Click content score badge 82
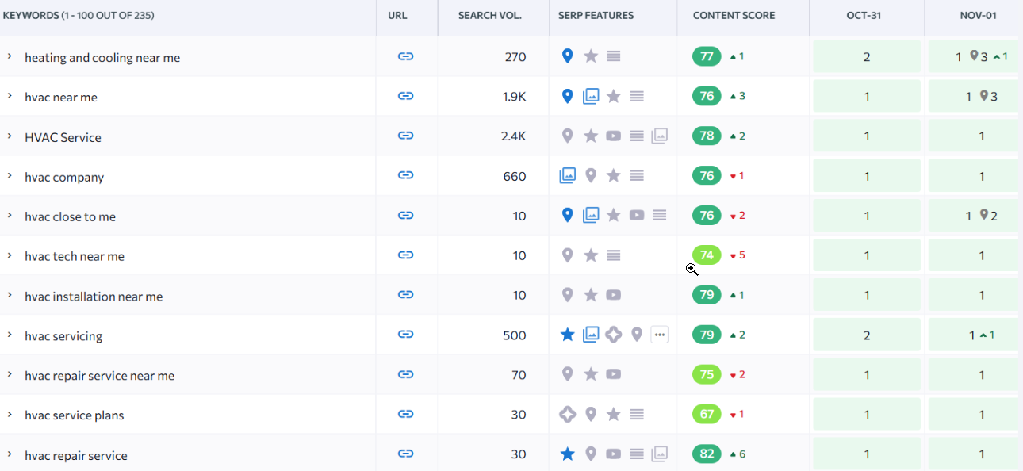1023x471 pixels. tap(707, 454)
